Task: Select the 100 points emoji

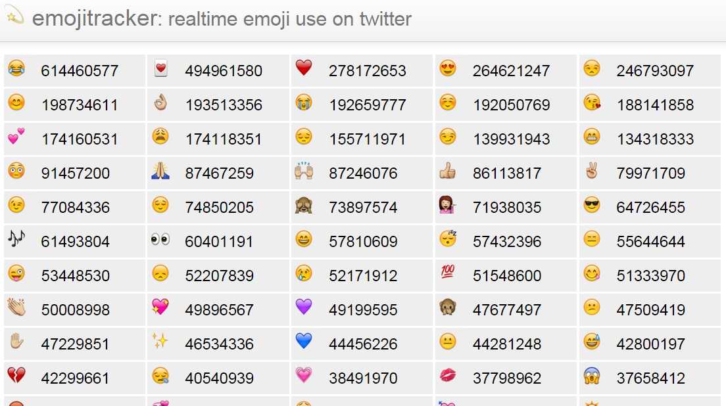Action: pyautogui.click(x=448, y=273)
